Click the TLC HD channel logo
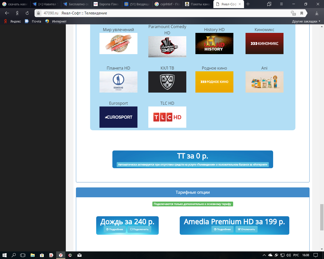 [167, 117]
